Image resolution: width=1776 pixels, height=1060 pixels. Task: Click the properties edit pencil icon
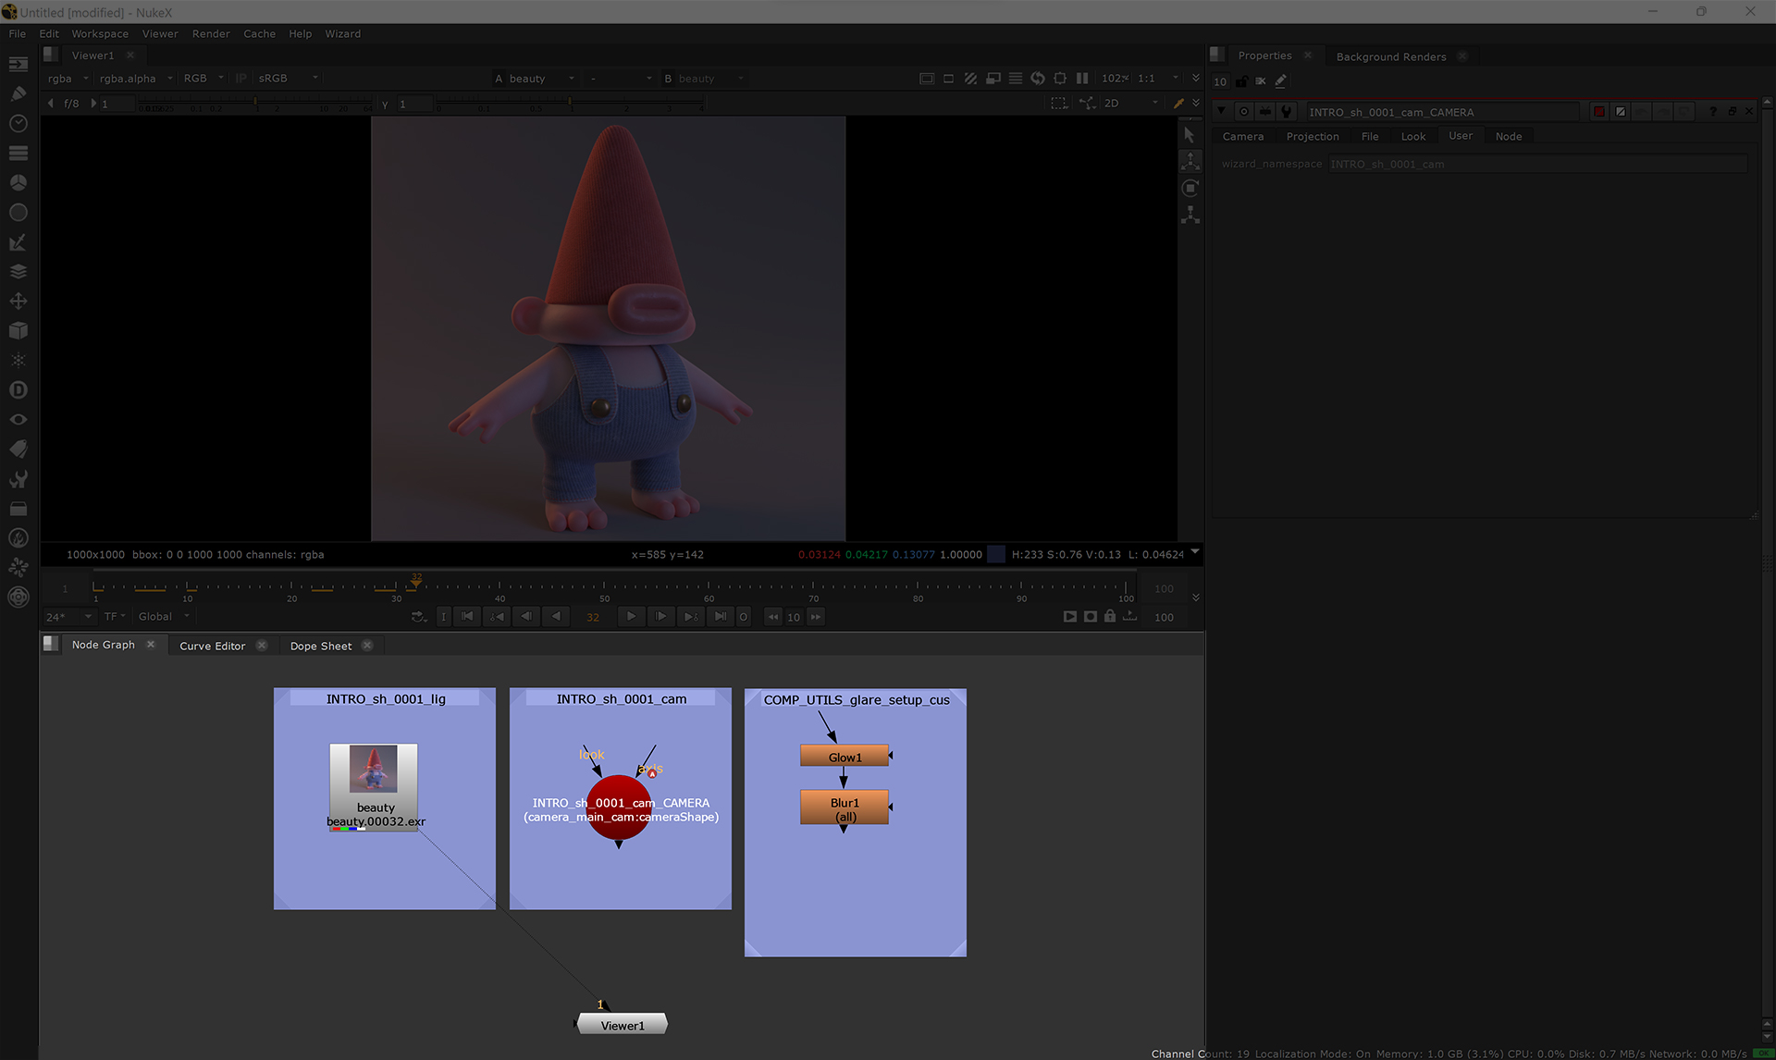coord(1281,81)
